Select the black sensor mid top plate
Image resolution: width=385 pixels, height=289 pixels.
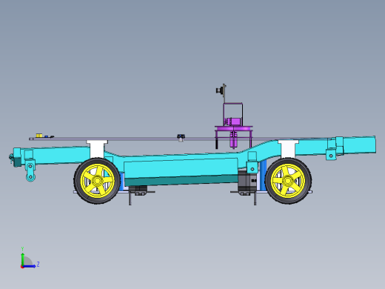[181, 137]
